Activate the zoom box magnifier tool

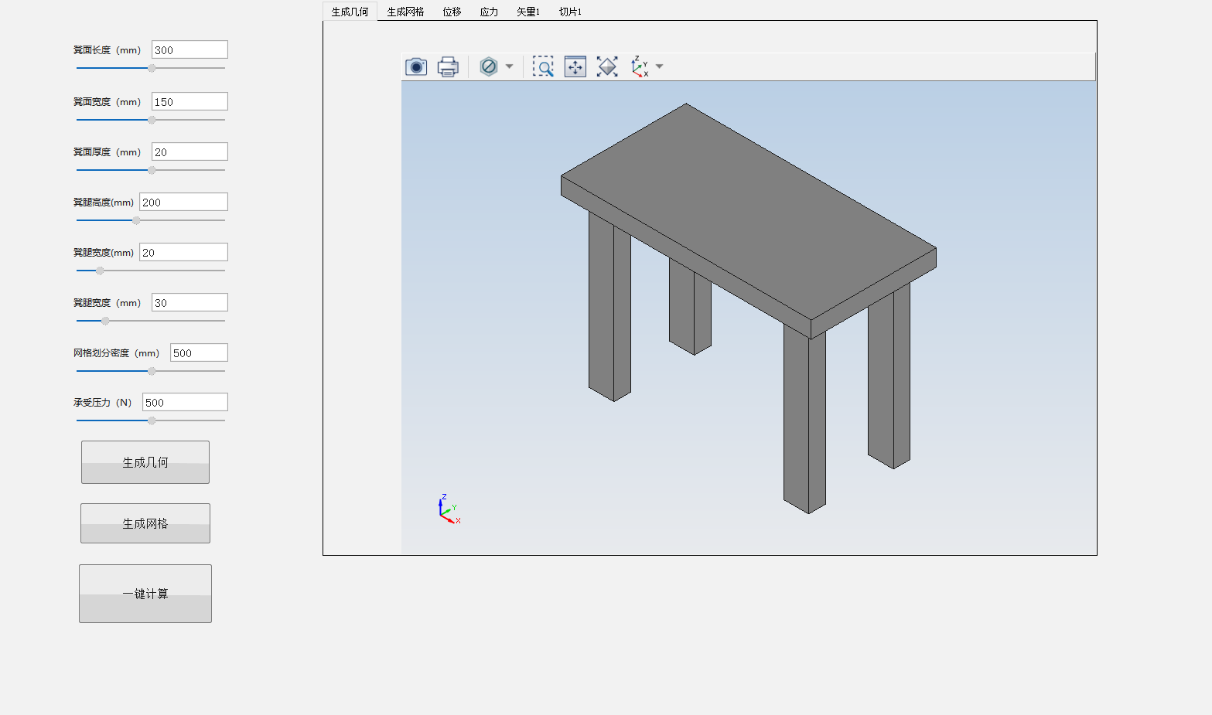pyautogui.click(x=543, y=66)
